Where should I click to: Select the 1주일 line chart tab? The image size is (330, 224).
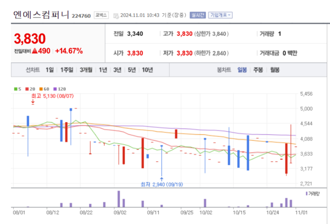pos(67,70)
